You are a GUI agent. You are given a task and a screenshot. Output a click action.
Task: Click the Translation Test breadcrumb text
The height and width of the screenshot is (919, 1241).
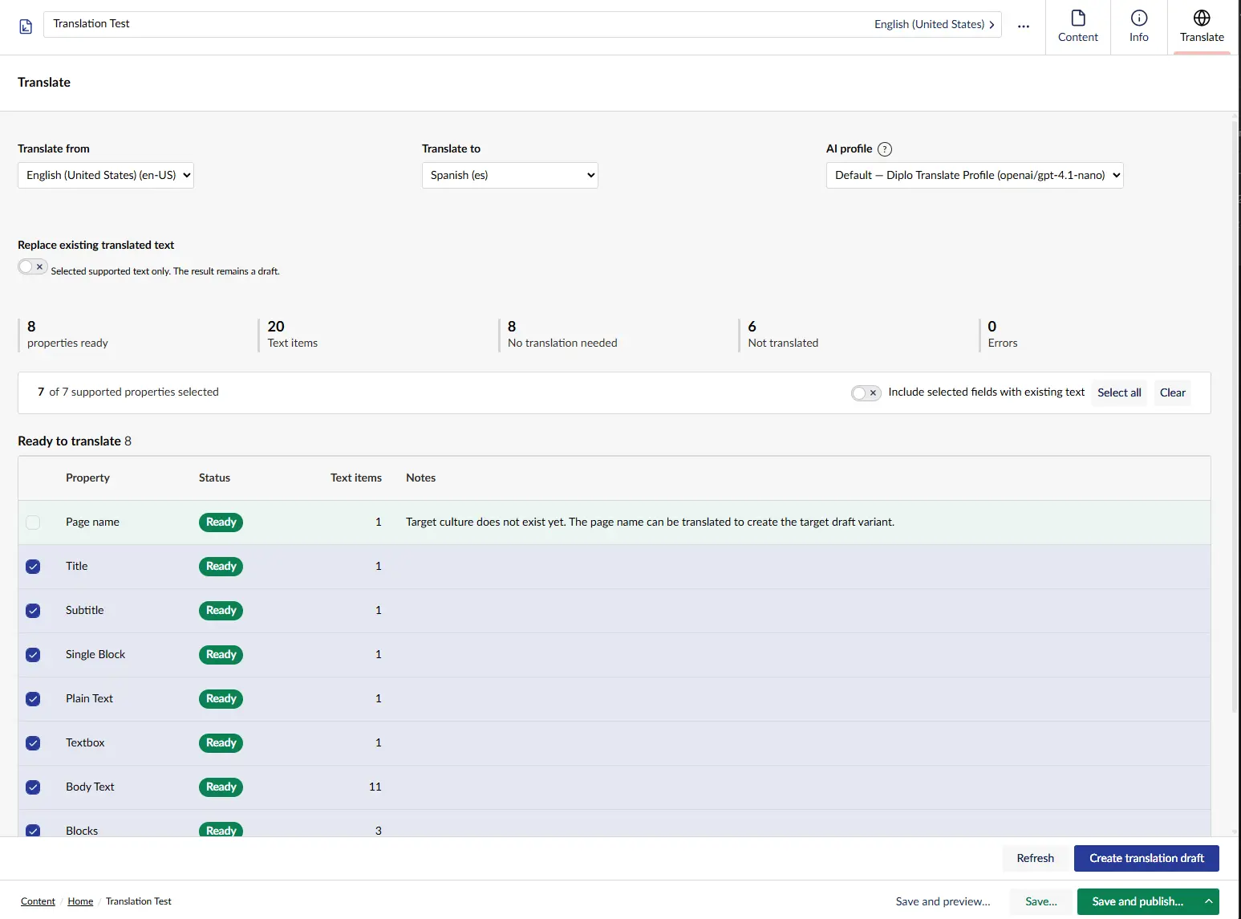139,901
